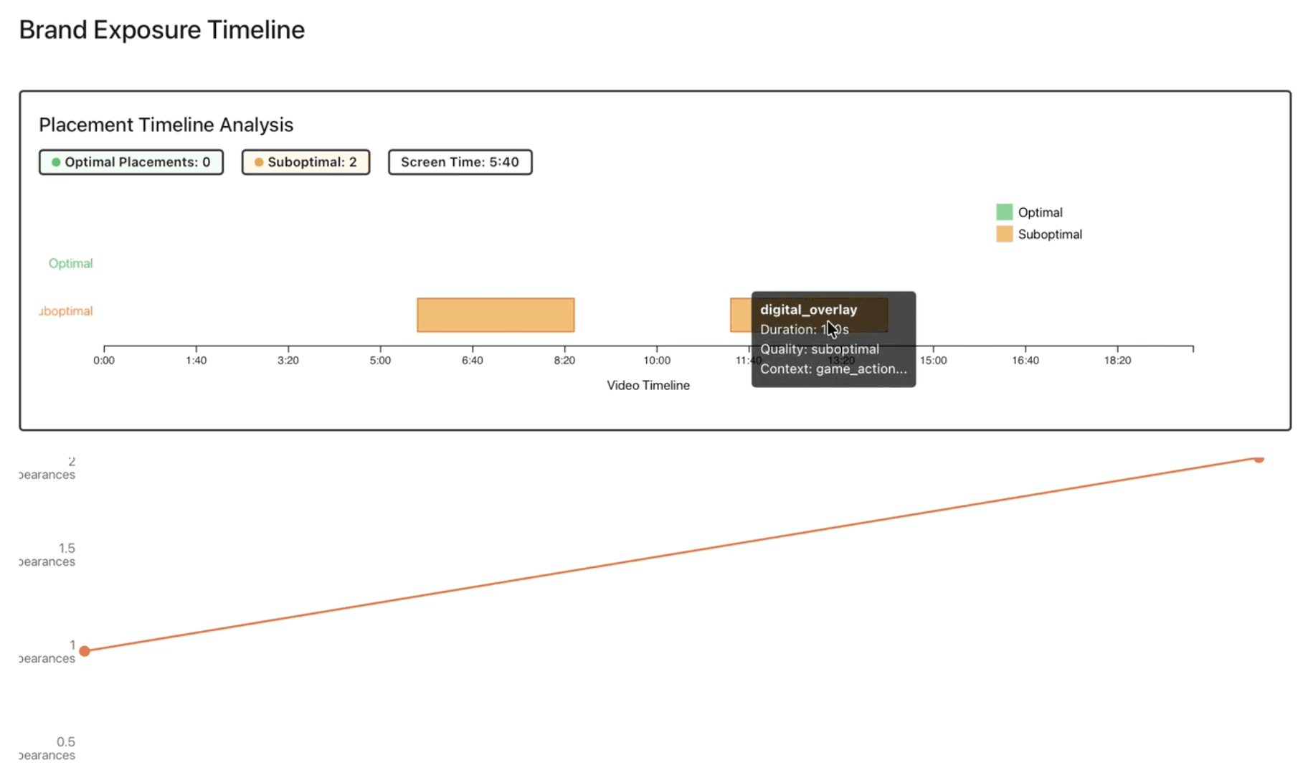
Task: Click the orange Suboptimal legend swatch
Action: coord(1004,234)
